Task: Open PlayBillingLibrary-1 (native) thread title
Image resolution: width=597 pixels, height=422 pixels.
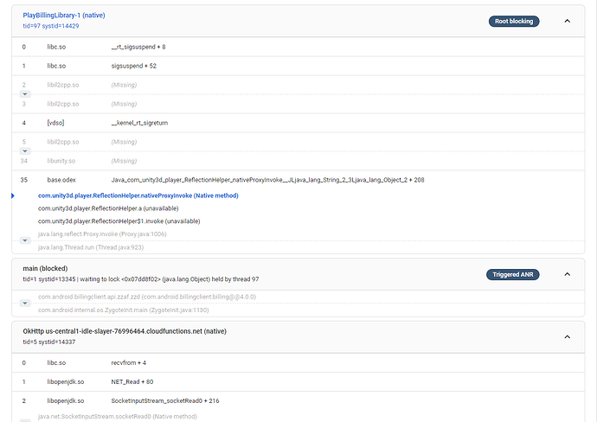Action: click(64, 16)
